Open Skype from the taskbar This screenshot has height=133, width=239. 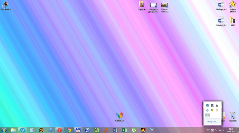23,130
